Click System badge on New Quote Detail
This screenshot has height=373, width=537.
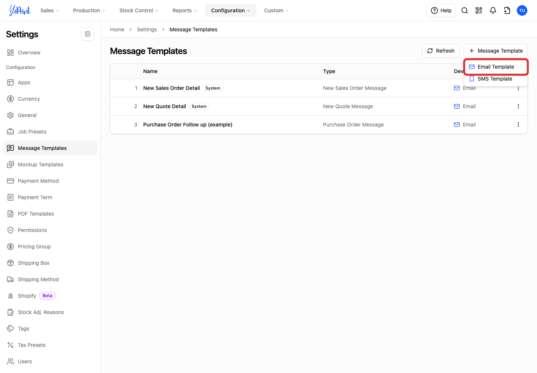coord(199,106)
